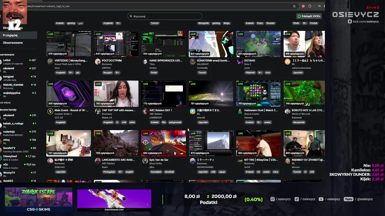Open UDONCHANNEL avatar
The height and width of the screenshot is (216, 385).
tap(192, 161)
